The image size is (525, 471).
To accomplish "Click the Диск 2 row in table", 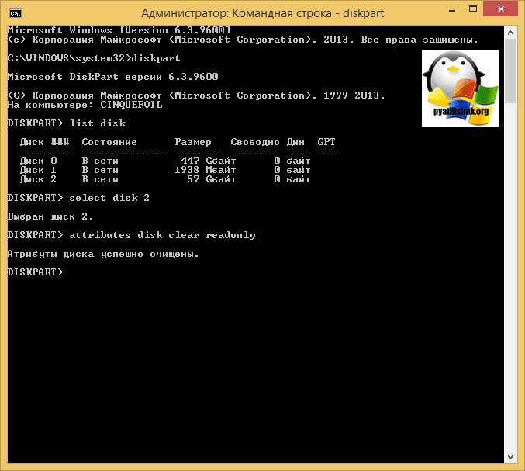I will point(165,179).
